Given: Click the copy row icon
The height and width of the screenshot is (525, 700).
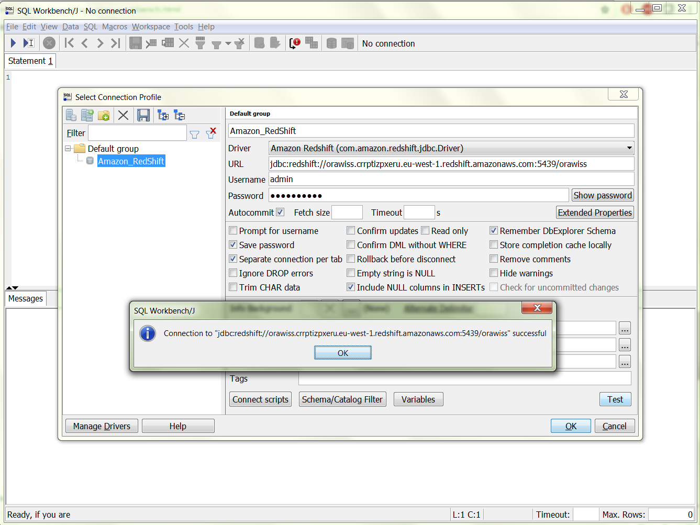Looking at the screenshot, I should [168, 43].
